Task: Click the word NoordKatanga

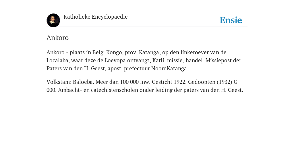Action: 170,68
